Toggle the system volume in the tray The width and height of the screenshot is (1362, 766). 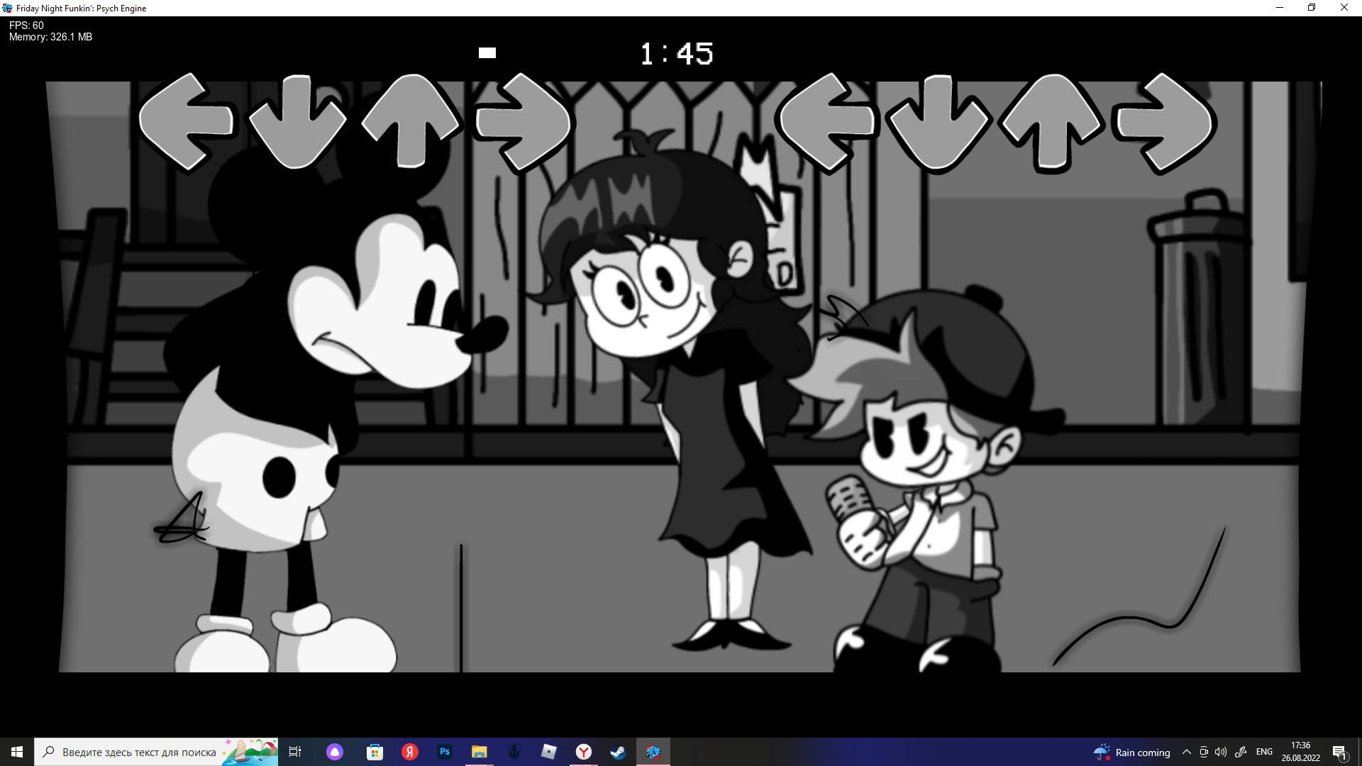tap(1221, 752)
